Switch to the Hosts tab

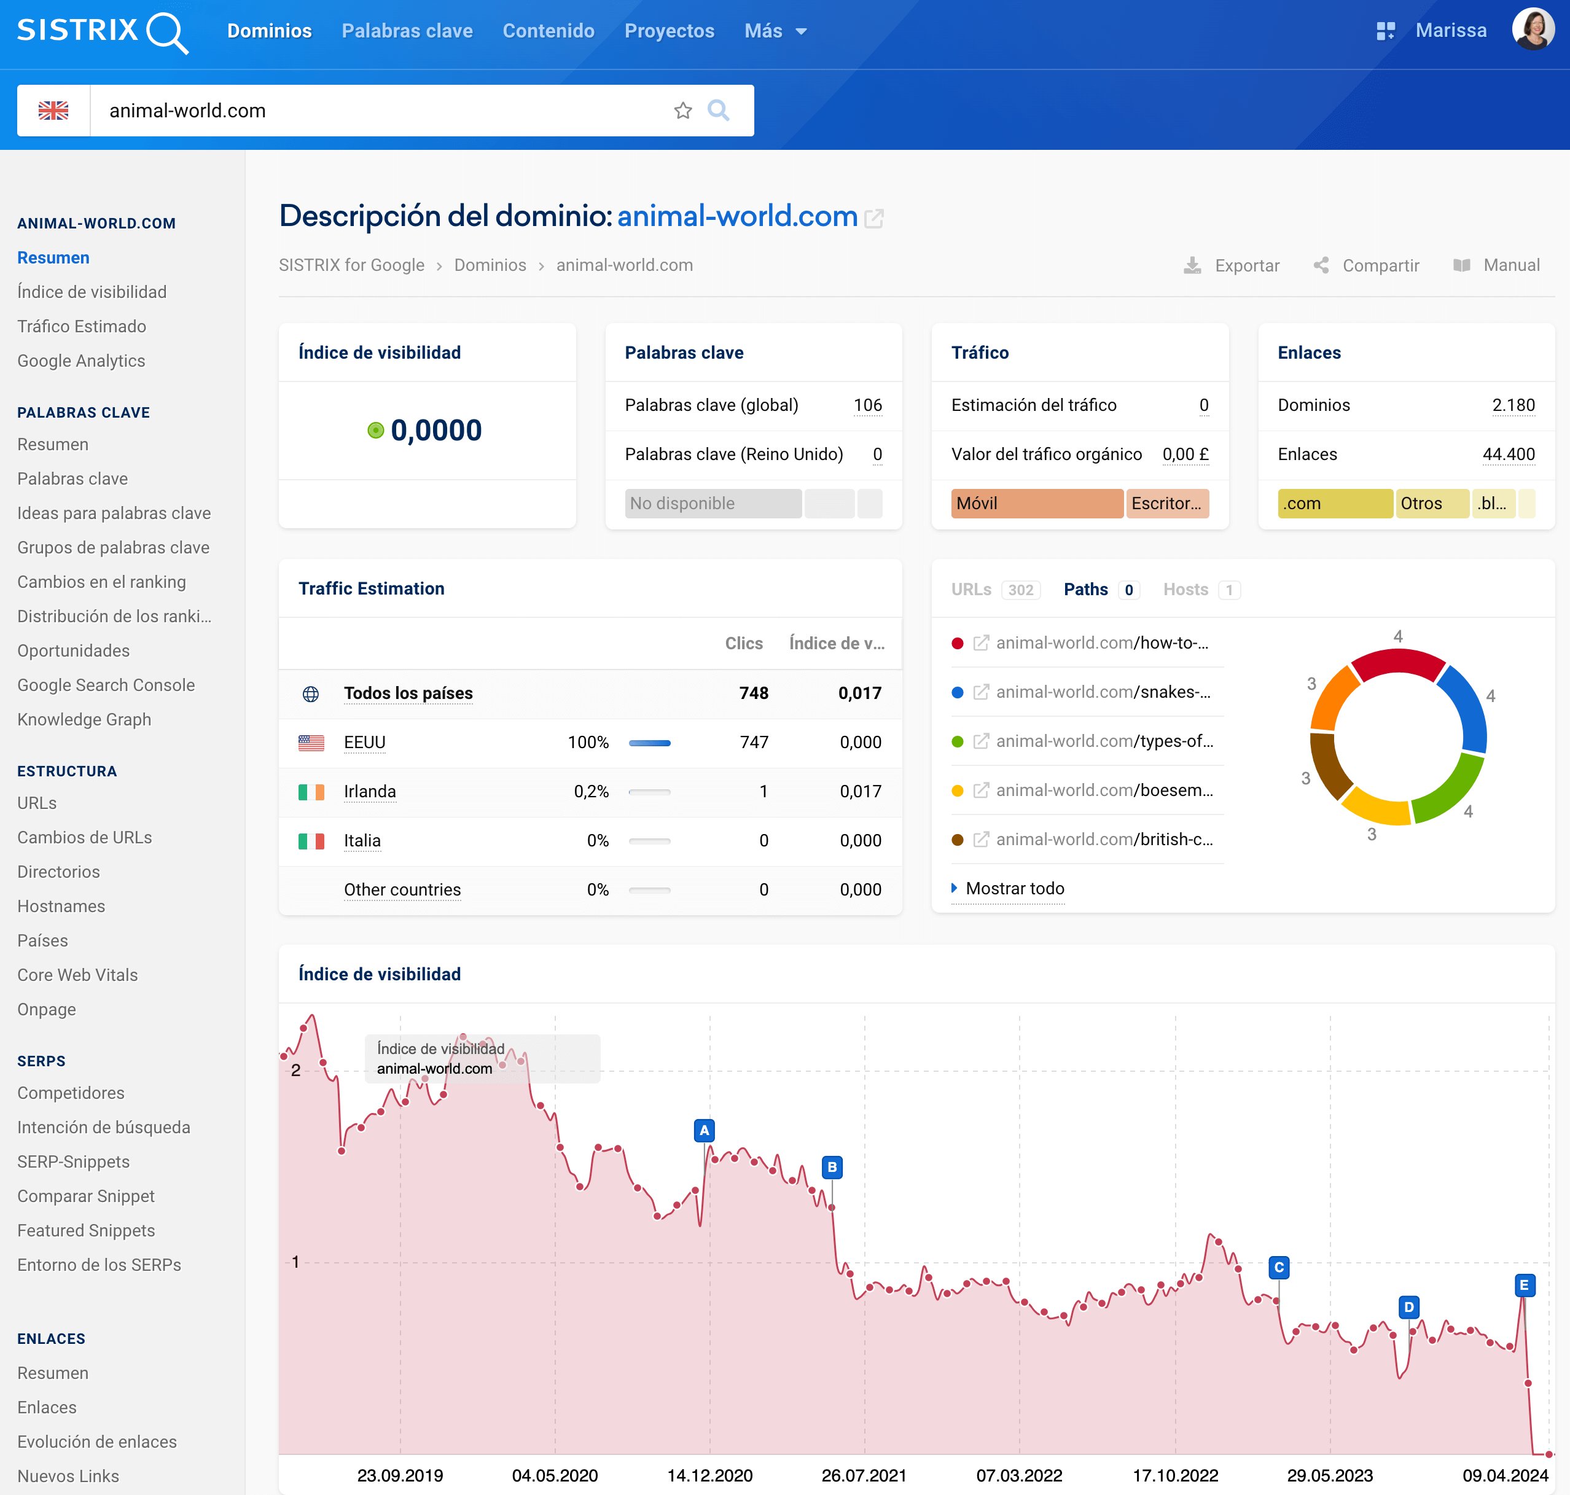coord(1185,589)
